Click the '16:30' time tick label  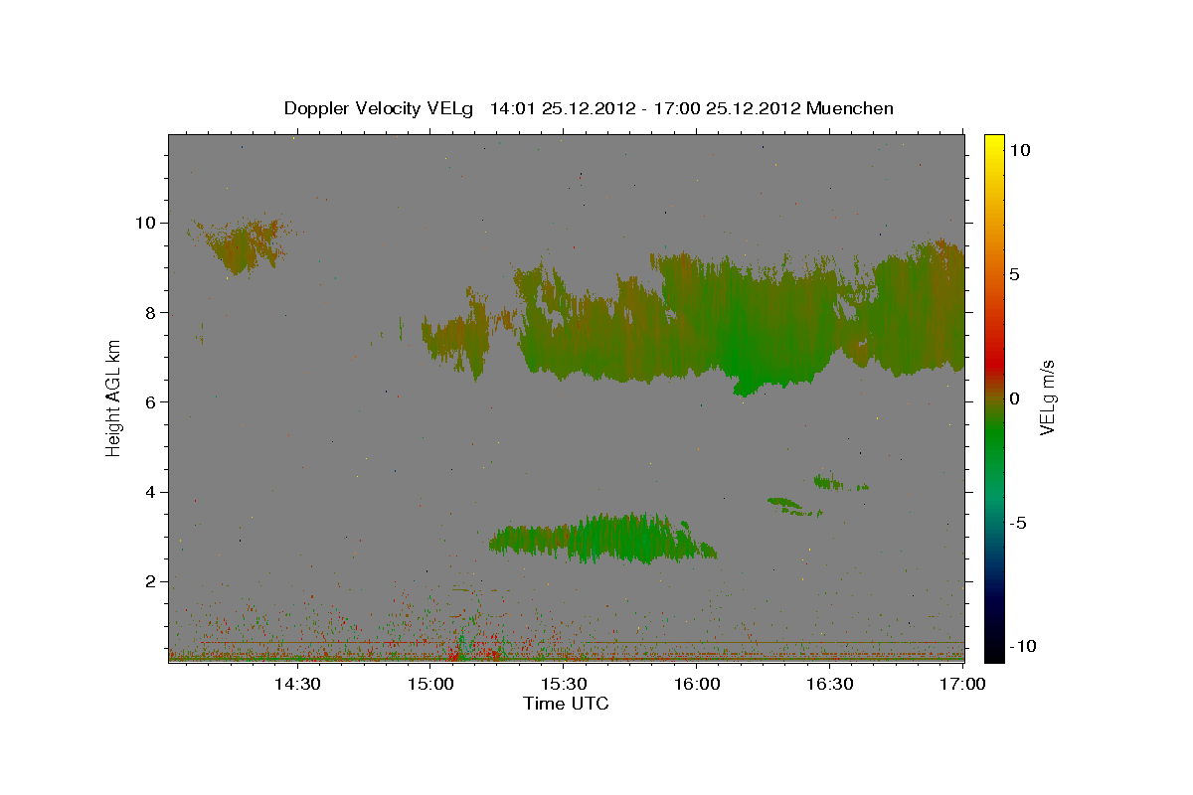[x=830, y=684]
